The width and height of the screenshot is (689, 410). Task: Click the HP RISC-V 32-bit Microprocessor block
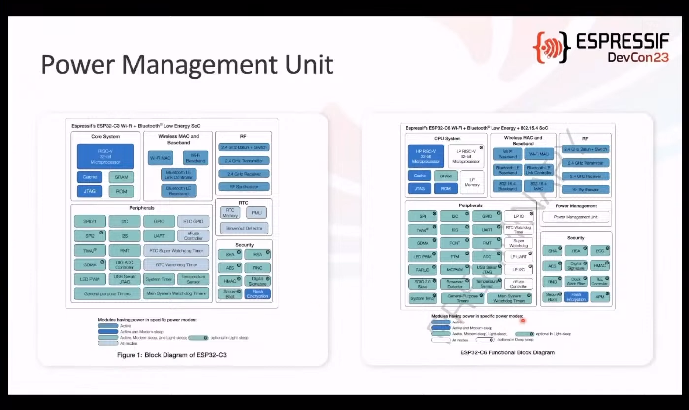(426, 156)
